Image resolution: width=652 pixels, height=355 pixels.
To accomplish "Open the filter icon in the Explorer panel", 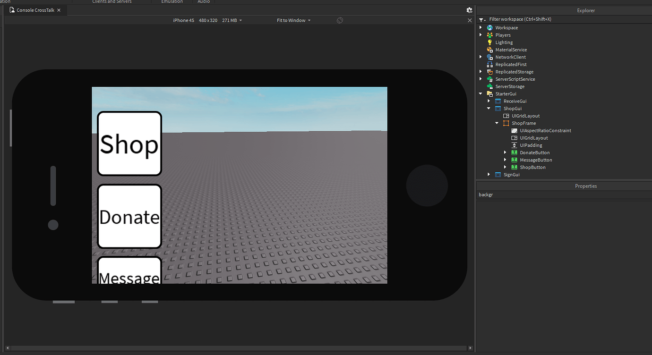I will (481, 19).
